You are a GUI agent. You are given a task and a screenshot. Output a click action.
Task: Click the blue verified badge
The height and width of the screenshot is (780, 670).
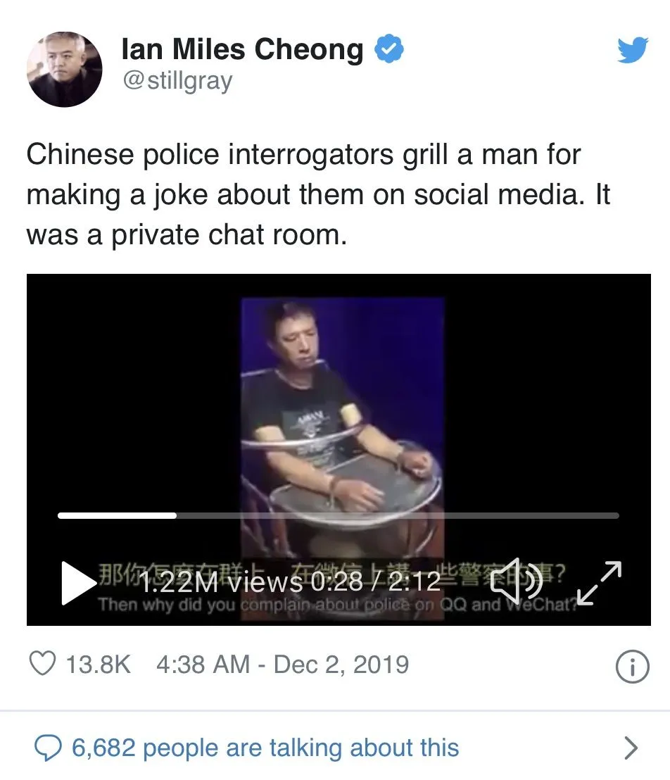coord(388,50)
